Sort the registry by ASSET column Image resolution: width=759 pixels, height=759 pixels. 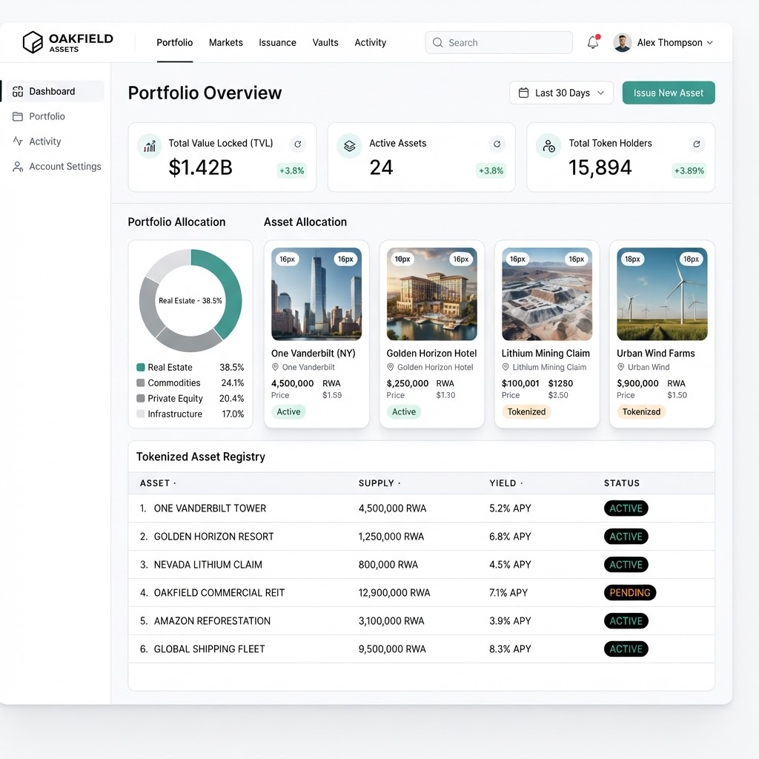pyautogui.click(x=158, y=483)
